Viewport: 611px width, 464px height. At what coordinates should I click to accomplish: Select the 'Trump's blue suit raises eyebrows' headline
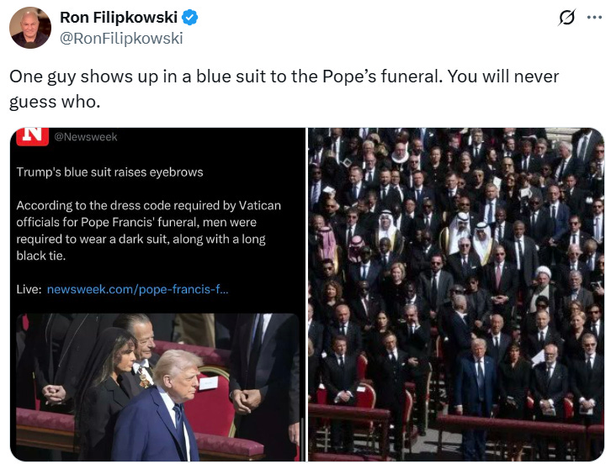(x=110, y=172)
